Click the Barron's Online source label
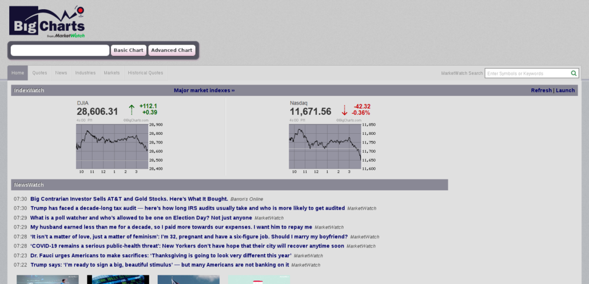 (x=247, y=199)
